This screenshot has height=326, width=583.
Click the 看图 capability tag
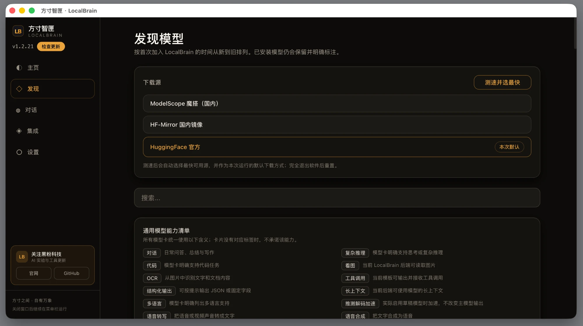[350, 265]
